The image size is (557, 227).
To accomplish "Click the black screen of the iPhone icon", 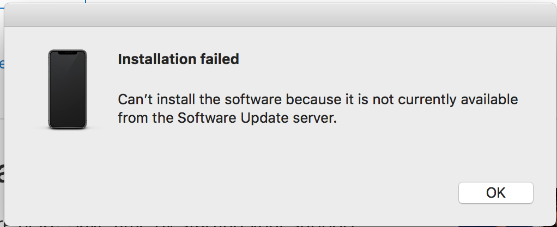I will (x=68, y=89).
